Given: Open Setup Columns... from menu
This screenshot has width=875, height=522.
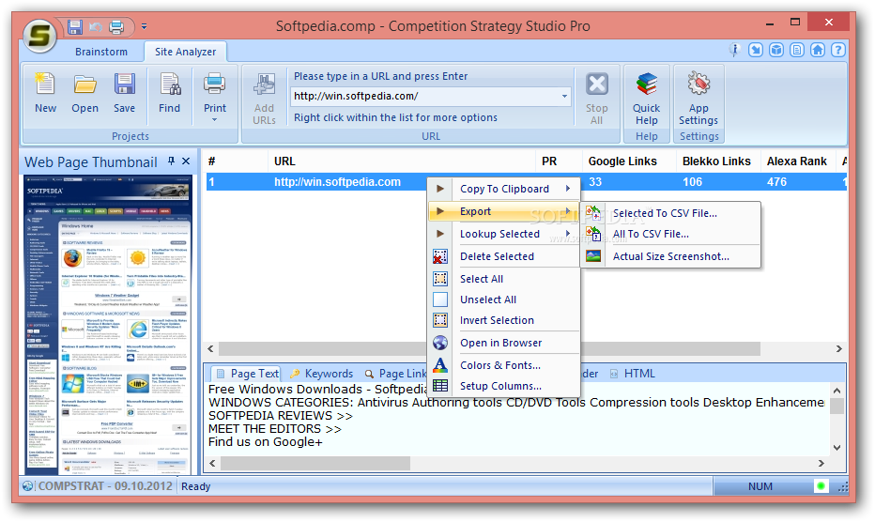Looking at the screenshot, I should [504, 386].
